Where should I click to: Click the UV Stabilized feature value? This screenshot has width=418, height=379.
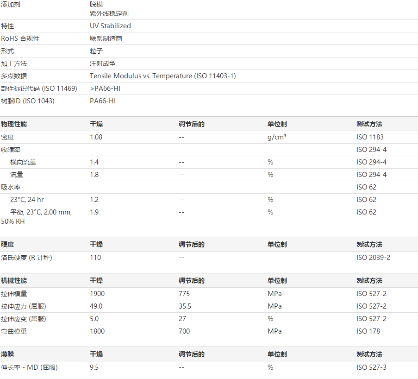(x=110, y=26)
